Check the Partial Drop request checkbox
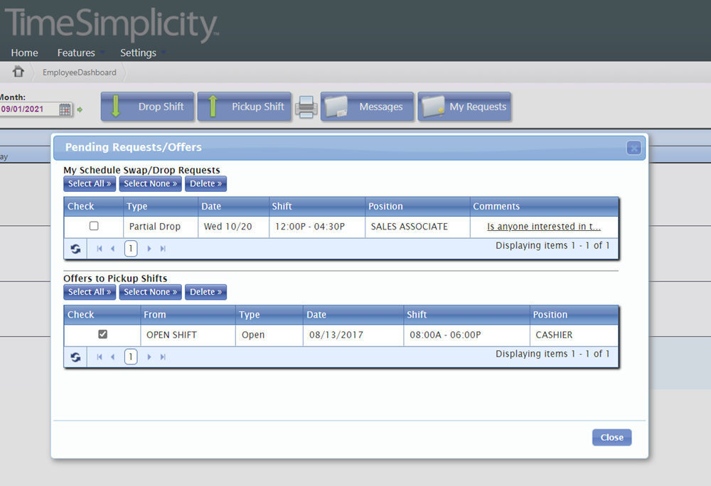Image resolution: width=711 pixels, height=486 pixels. [92, 225]
